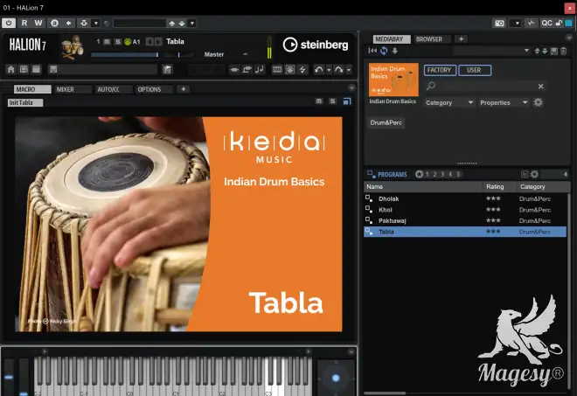Screen dimensions: 577x396
Task: Click the camera snapshot icon
Action: point(499,24)
